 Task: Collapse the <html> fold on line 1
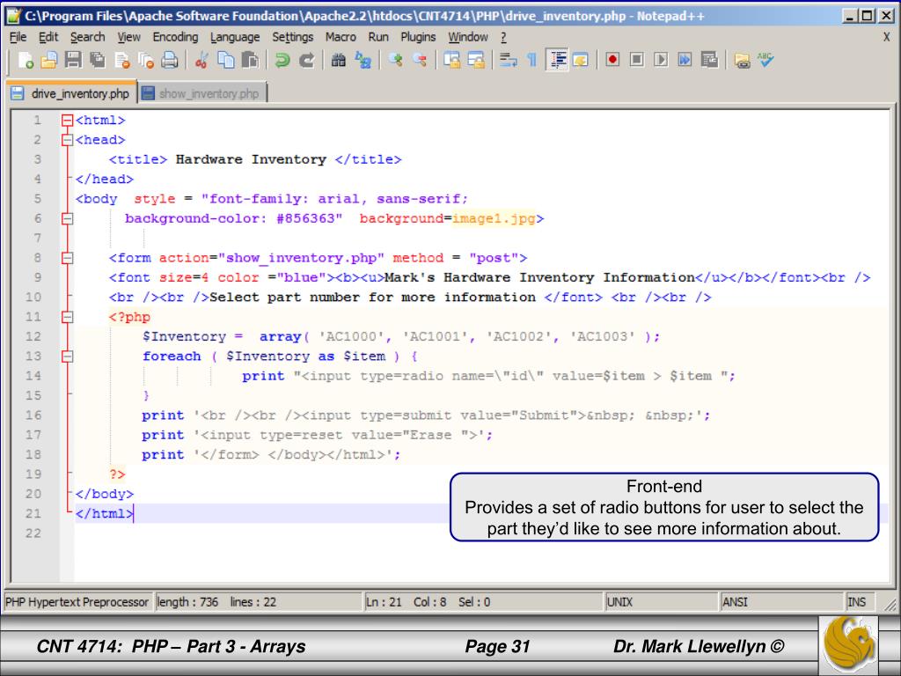tap(66, 119)
